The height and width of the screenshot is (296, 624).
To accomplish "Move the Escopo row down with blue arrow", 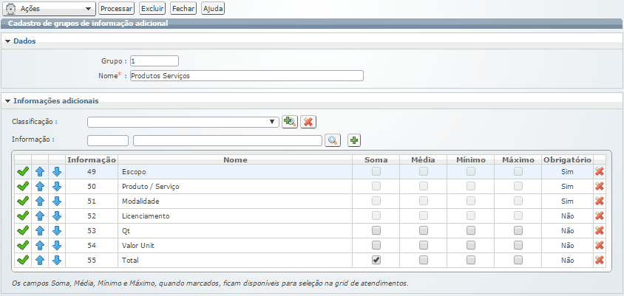I will click(57, 171).
